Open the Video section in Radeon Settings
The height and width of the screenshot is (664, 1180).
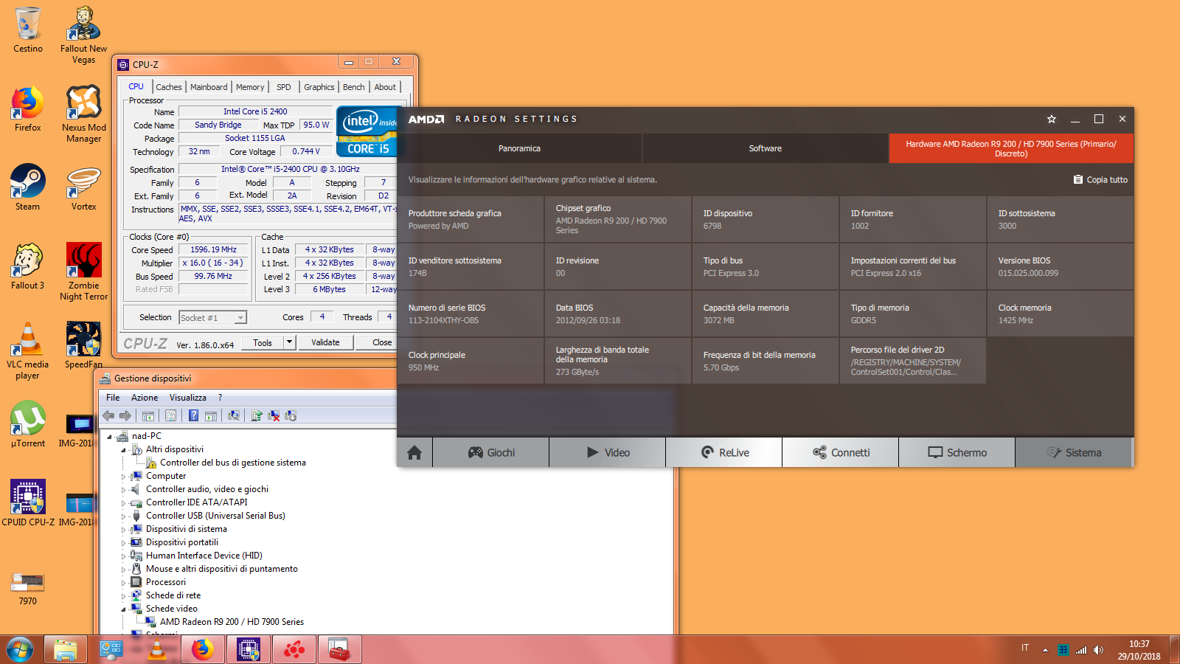[x=608, y=452]
